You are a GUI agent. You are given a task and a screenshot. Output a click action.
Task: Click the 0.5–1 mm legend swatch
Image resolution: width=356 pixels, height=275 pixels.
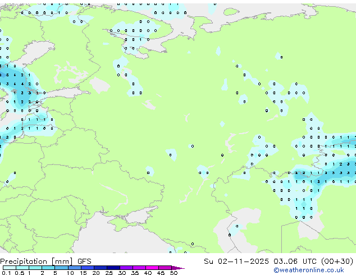pyautogui.click(x=22, y=268)
